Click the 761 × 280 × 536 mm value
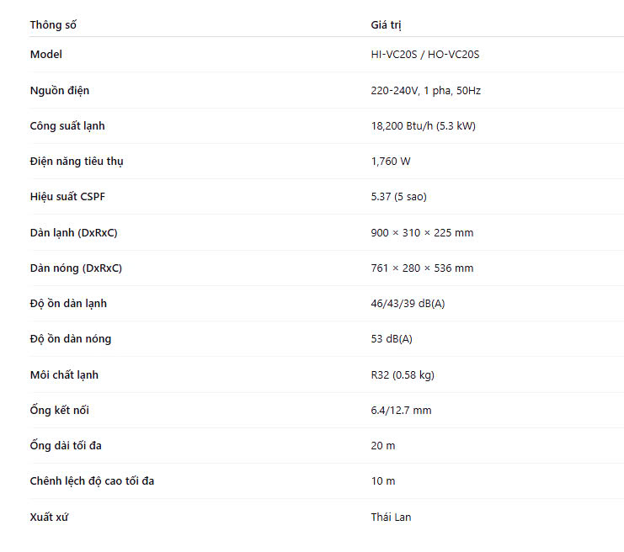624x552 pixels. point(422,268)
